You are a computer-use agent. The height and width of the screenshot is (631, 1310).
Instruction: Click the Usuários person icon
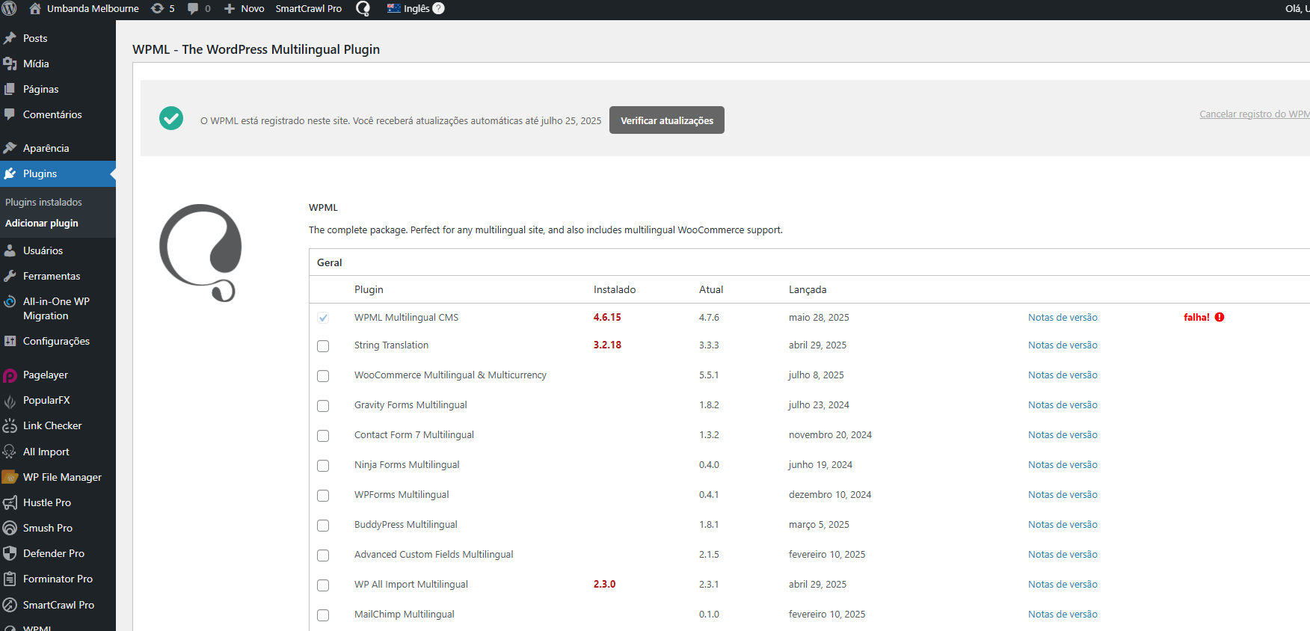tap(10, 250)
